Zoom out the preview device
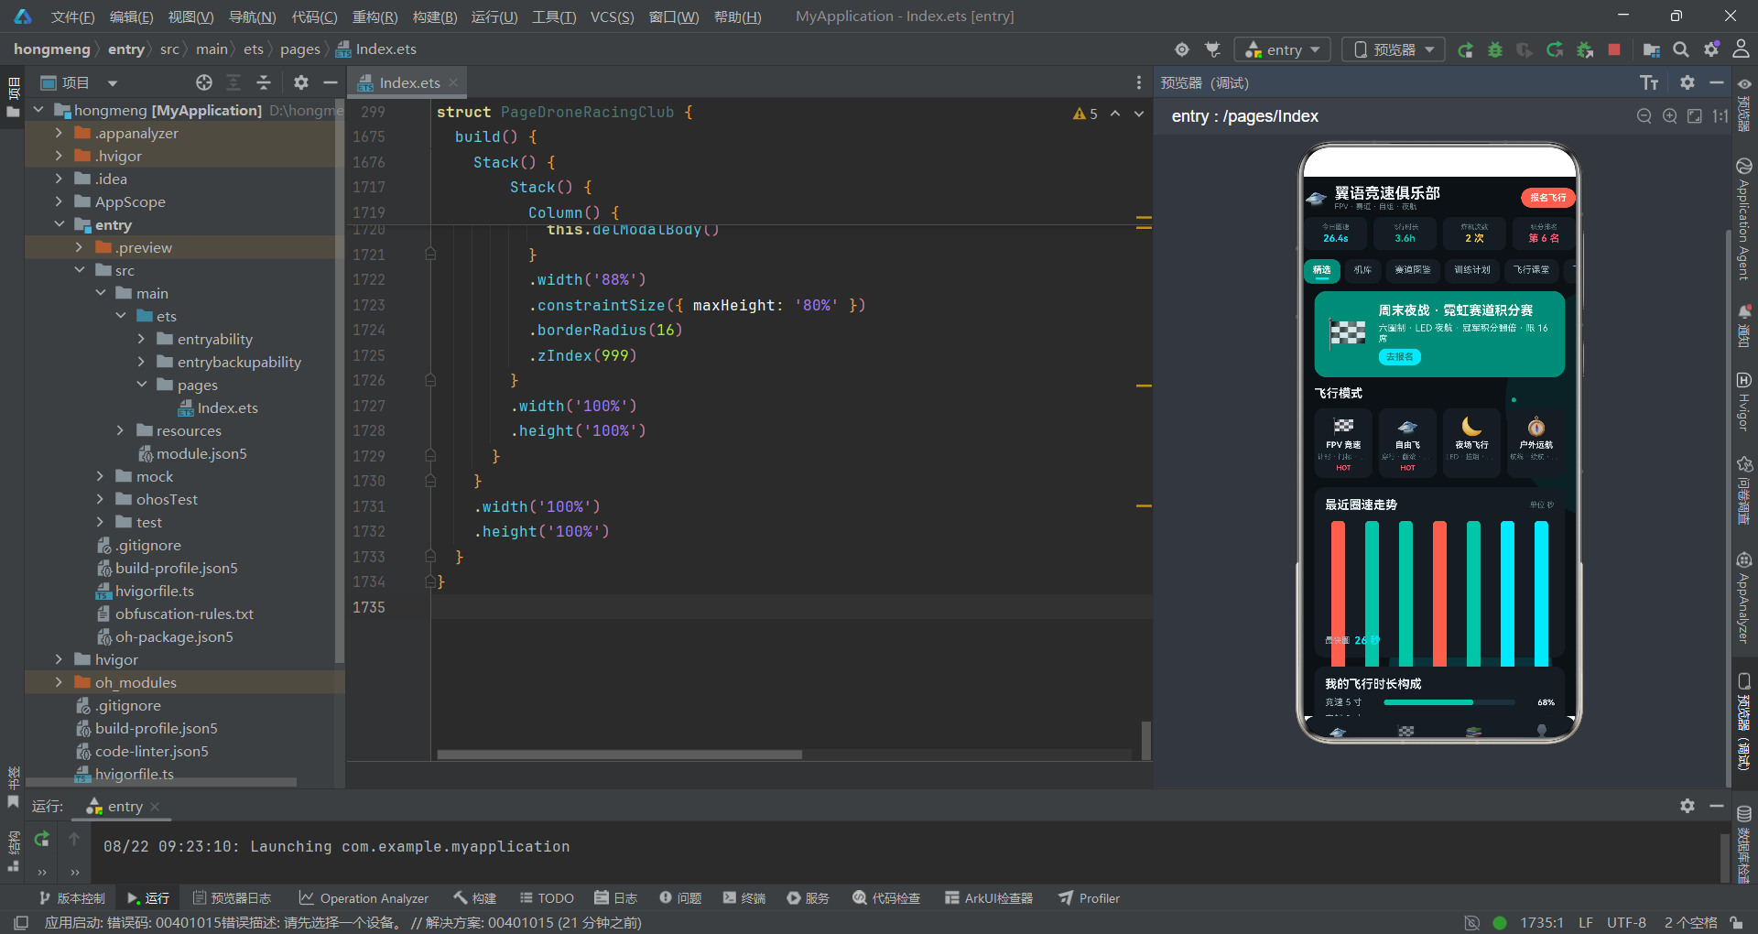 1644,116
